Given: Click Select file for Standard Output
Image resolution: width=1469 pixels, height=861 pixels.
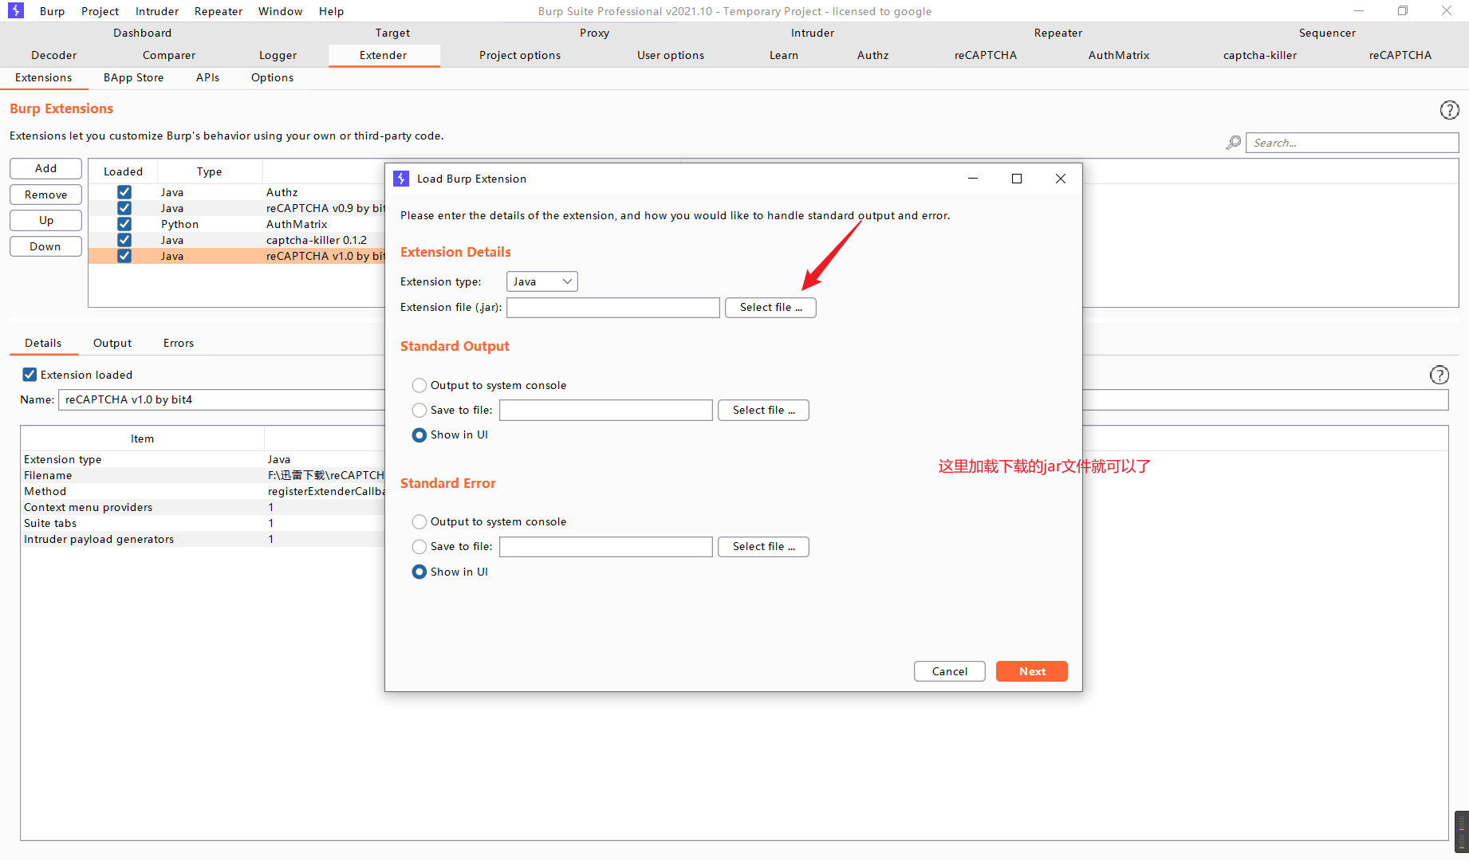Looking at the screenshot, I should coord(763,410).
